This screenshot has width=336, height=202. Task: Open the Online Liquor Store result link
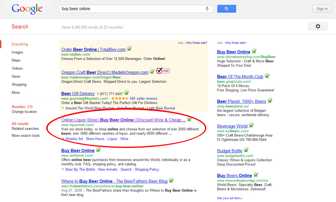(123, 119)
